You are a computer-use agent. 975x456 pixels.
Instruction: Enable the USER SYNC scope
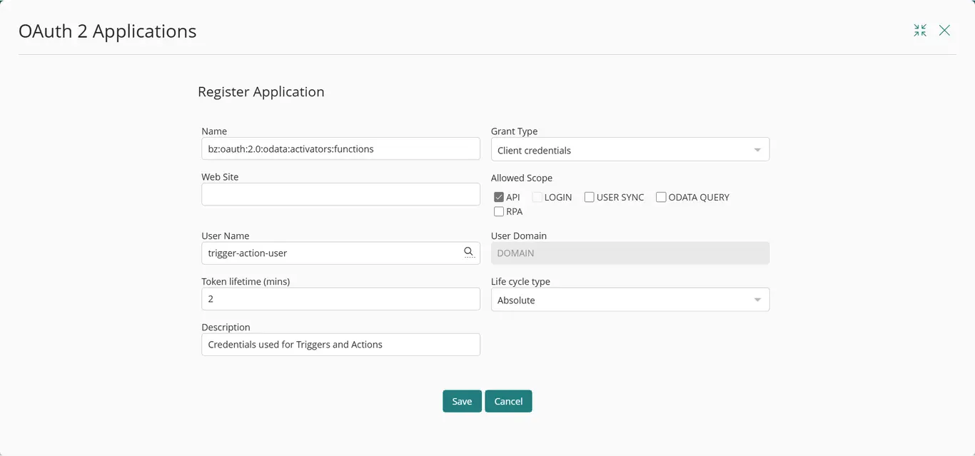[590, 197]
